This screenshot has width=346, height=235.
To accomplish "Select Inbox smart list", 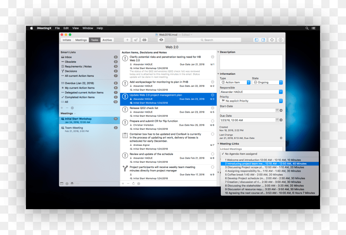I will pos(89,57).
